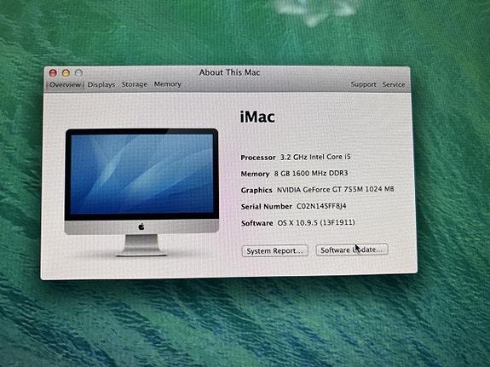Show the Memory tab
Screen dimensions: 490x367
(168, 84)
